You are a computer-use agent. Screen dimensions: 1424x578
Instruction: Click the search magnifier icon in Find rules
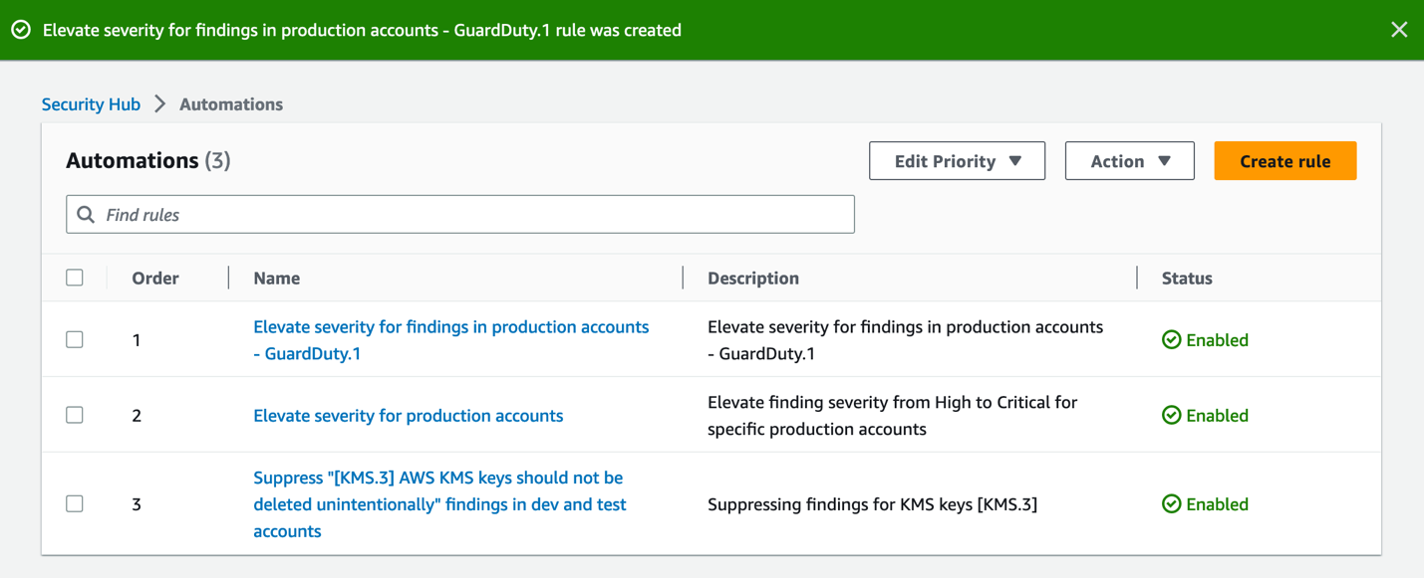coord(86,214)
